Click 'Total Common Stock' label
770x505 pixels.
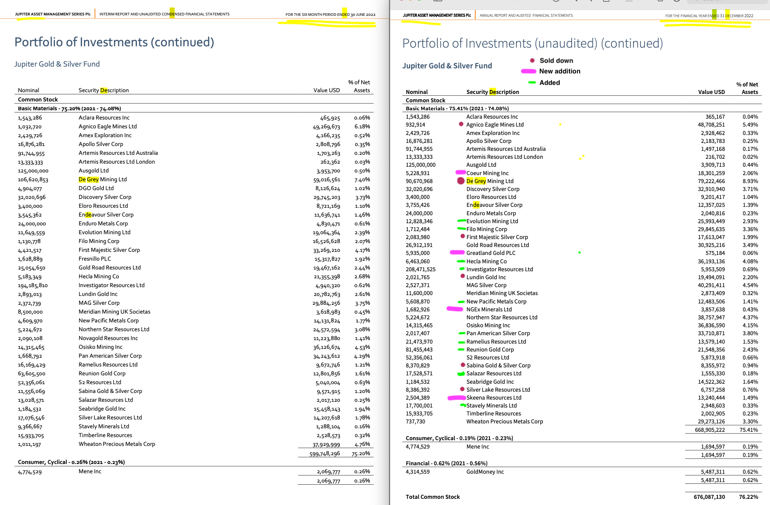(433, 497)
